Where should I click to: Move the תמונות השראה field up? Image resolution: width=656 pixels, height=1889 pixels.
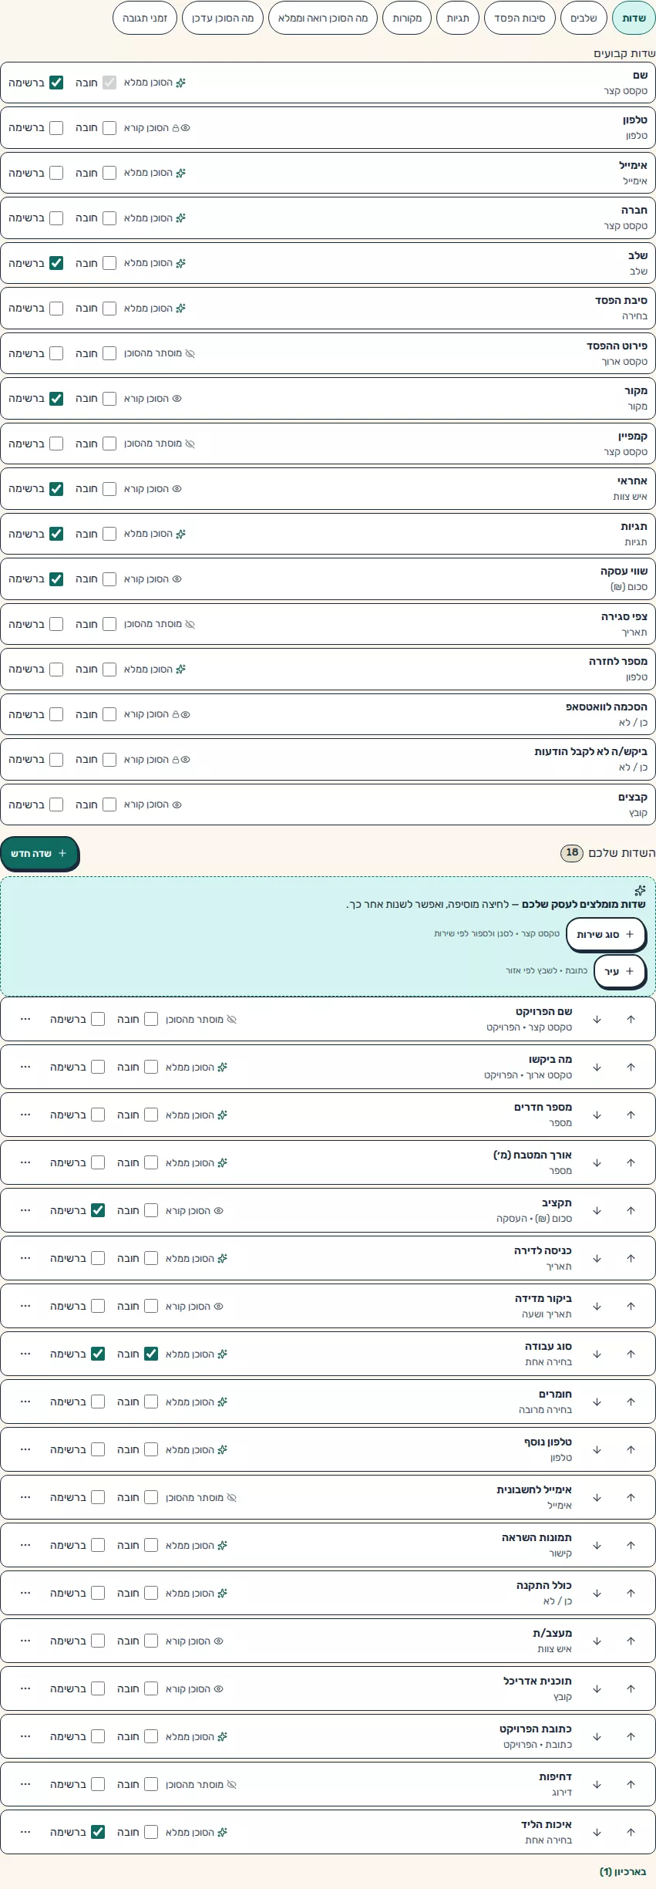(x=631, y=1546)
